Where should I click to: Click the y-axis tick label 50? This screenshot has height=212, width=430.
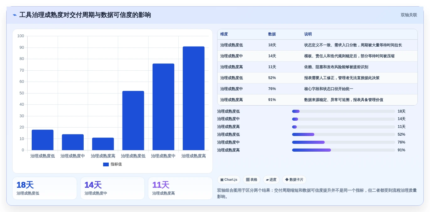pyautogui.click(x=22, y=93)
